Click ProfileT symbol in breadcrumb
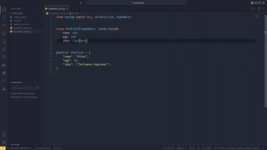This screenshot has height=150, width=267. coord(74,13)
